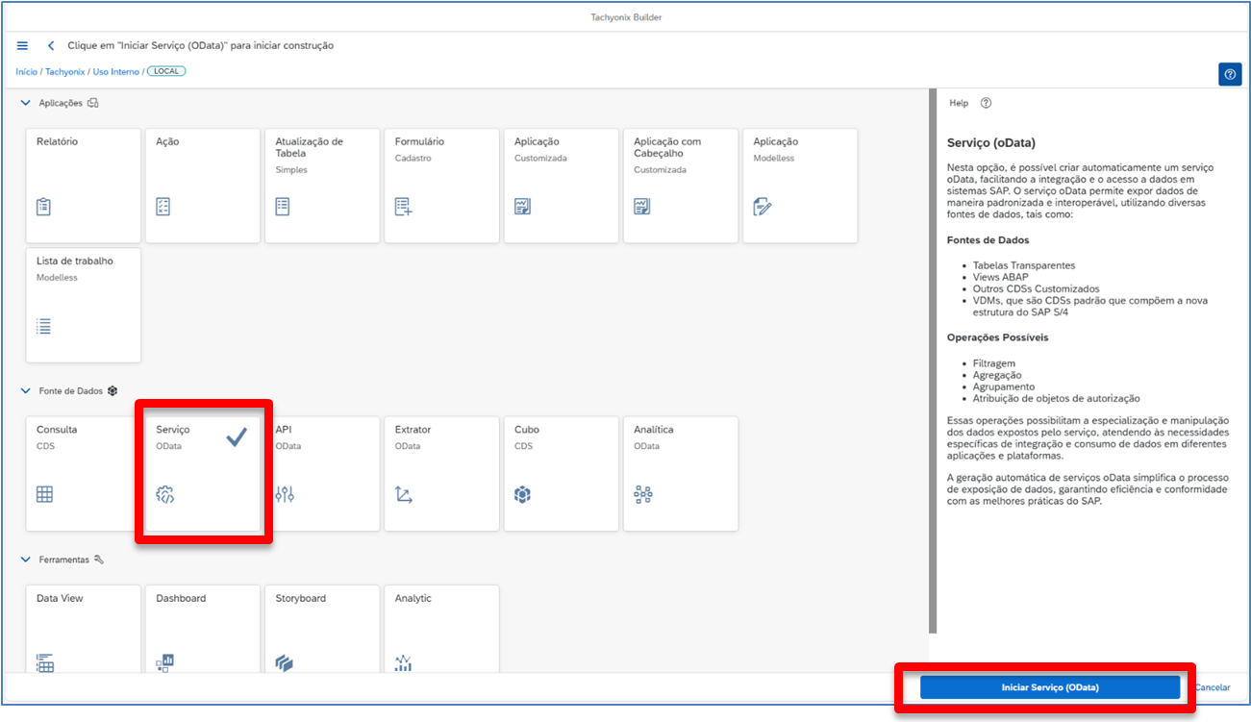Screen dimensions: 1251x722
Task: Click the Início breadcrumb link
Action: 27,72
